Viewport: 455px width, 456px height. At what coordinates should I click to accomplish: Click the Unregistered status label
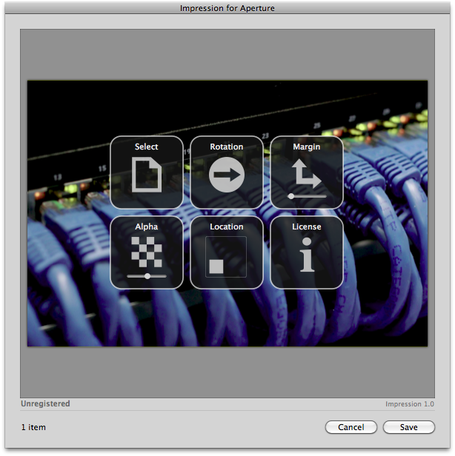[45, 403]
